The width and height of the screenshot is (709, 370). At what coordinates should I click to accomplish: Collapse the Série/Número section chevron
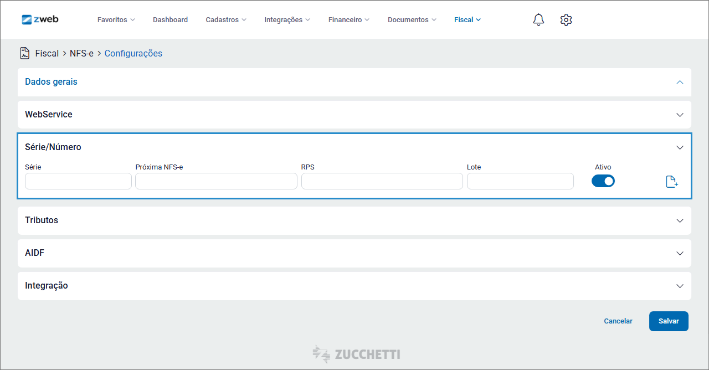(x=680, y=147)
